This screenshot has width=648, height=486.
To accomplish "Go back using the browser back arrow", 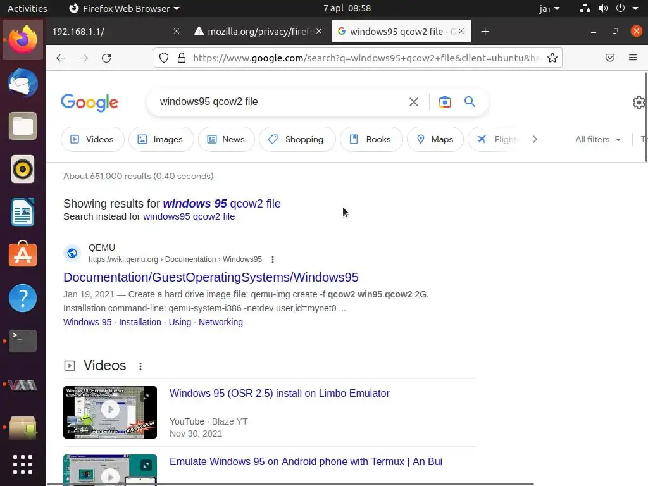I will coord(61,58).
